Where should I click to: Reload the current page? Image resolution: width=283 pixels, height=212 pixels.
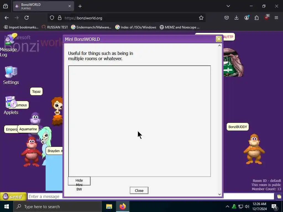(x=27, y=18)
